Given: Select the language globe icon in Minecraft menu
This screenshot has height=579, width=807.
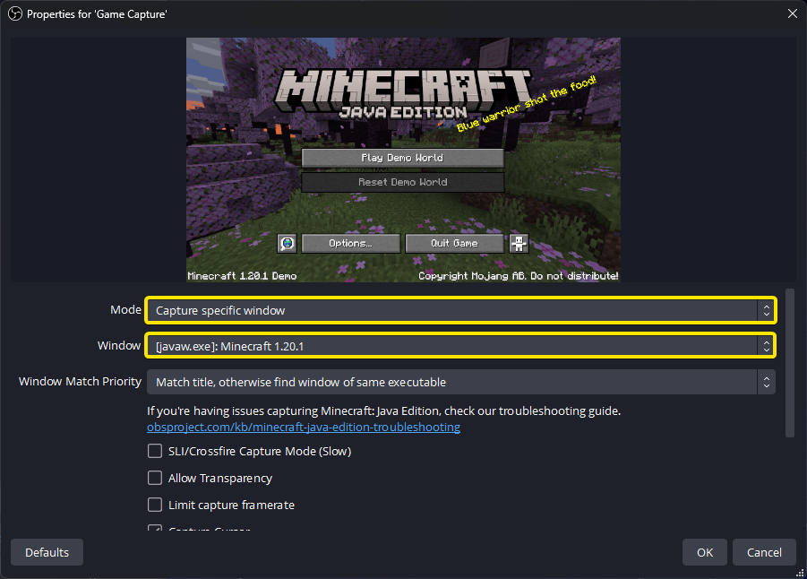Looking at the screenshot, I should [287, 243].
